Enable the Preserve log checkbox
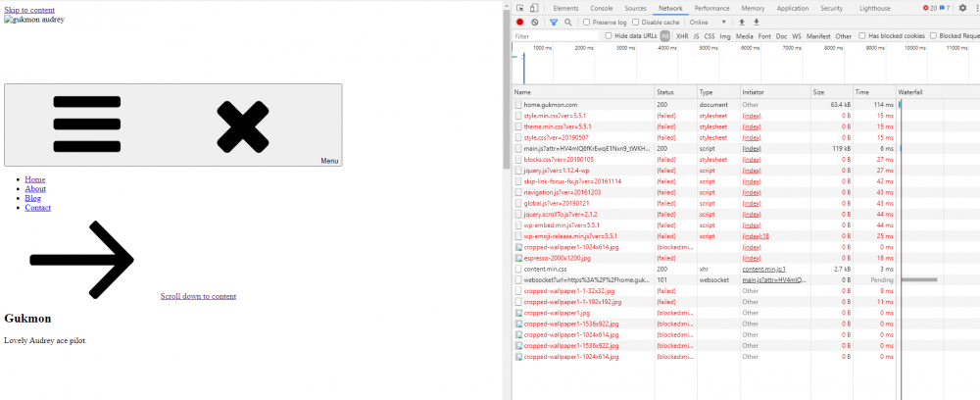Screen dimensions: 980x400 pos(586,22)
